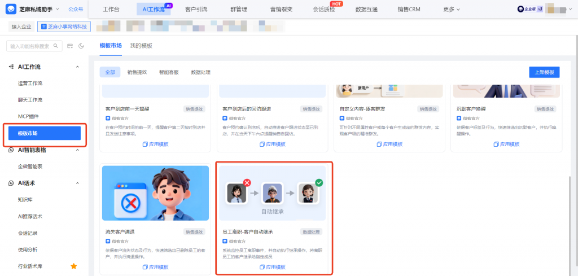Filter templates by 销售提效
Viewport: 578px width, 276px height.
[137, 72]
